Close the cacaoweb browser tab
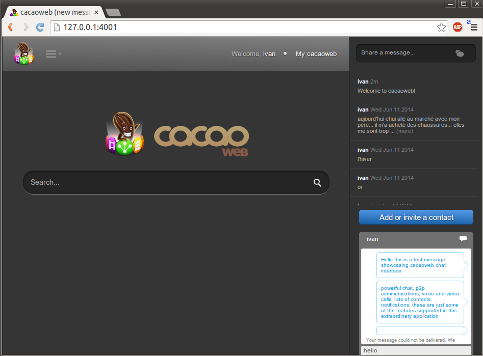 [96, 12]
